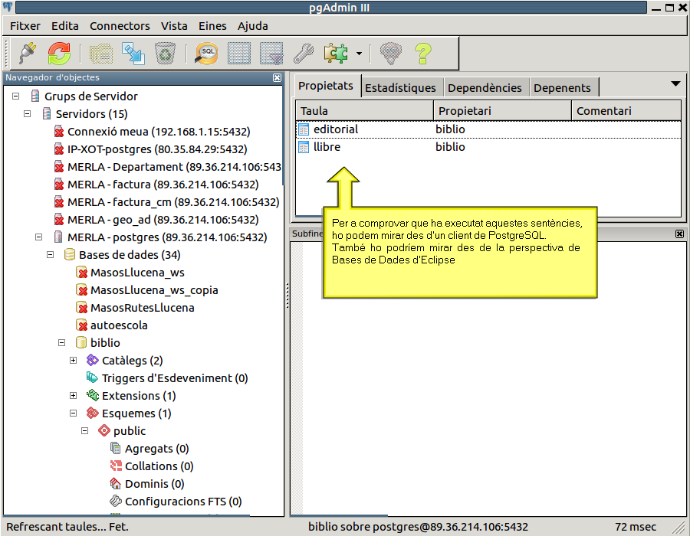Click the llibre table icon in the properties list
Screen dimensions: 690x536
(304, 147)
